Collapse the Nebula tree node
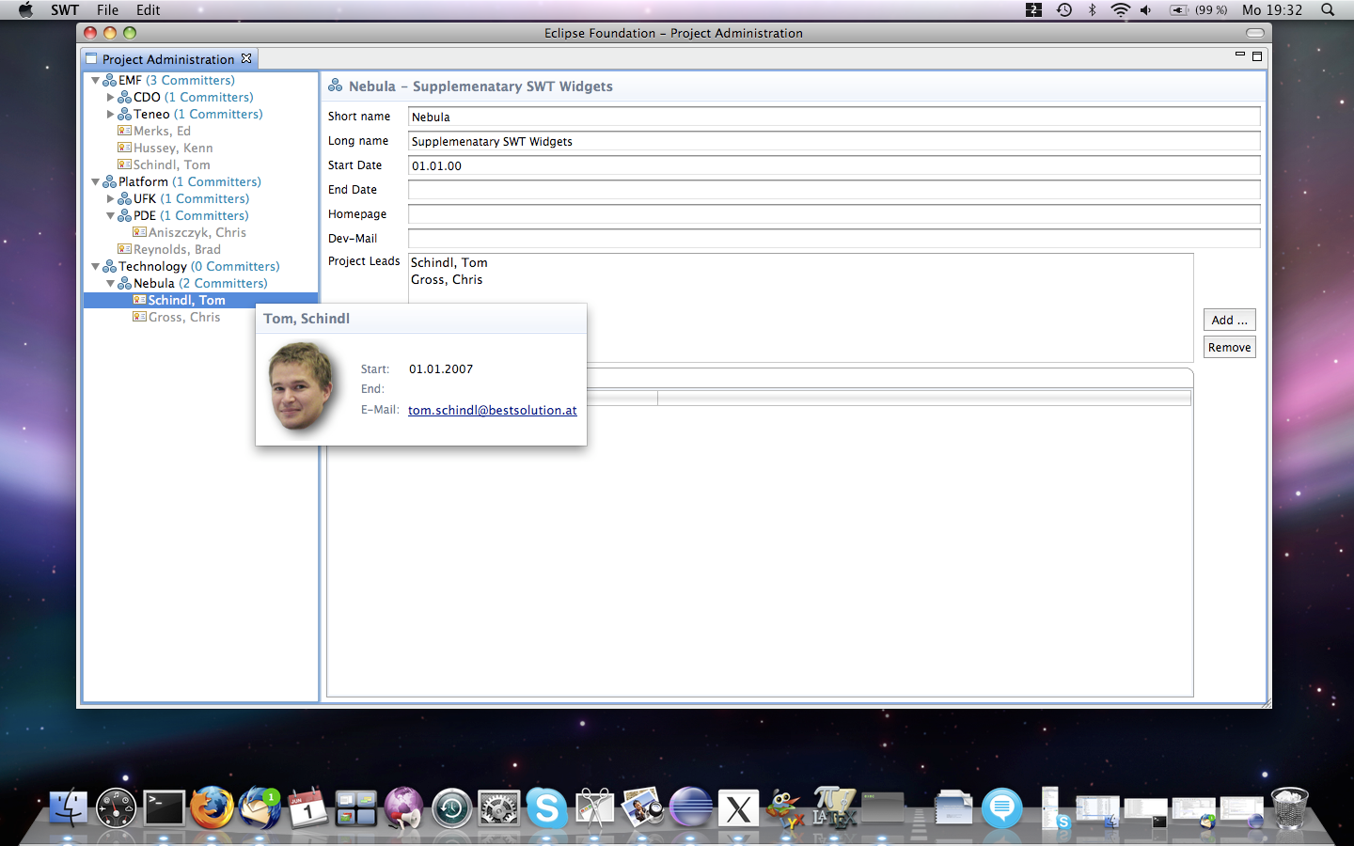1354x846 pixels. coord(110,284)
